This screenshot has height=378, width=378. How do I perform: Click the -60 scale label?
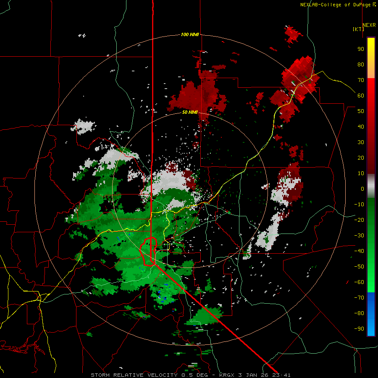click(x=359, y=282)
